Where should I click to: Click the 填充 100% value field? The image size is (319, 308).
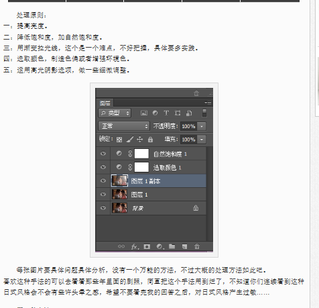188,140
